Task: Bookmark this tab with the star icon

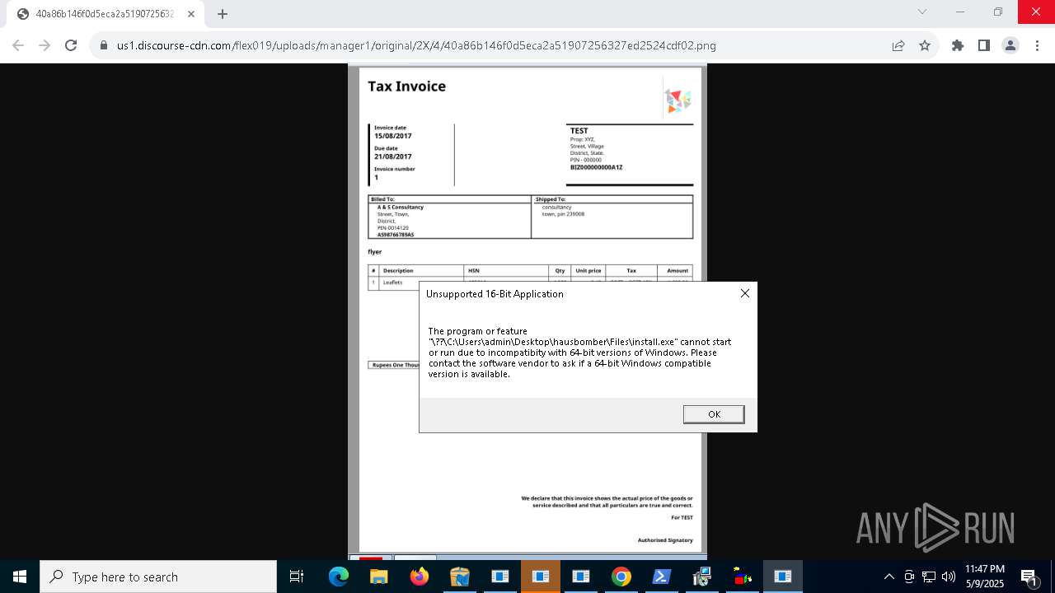Action: point(925,45)
